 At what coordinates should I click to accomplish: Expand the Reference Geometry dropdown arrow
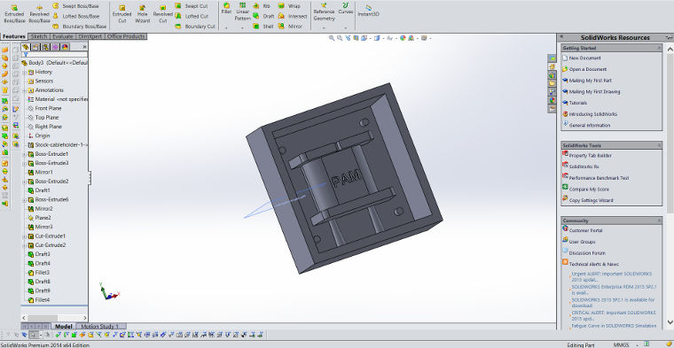(x=324, y=28)
